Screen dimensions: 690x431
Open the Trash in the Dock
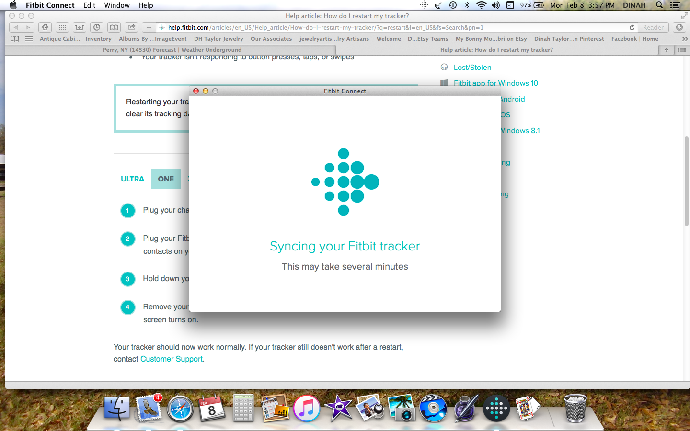coord(575,408)
